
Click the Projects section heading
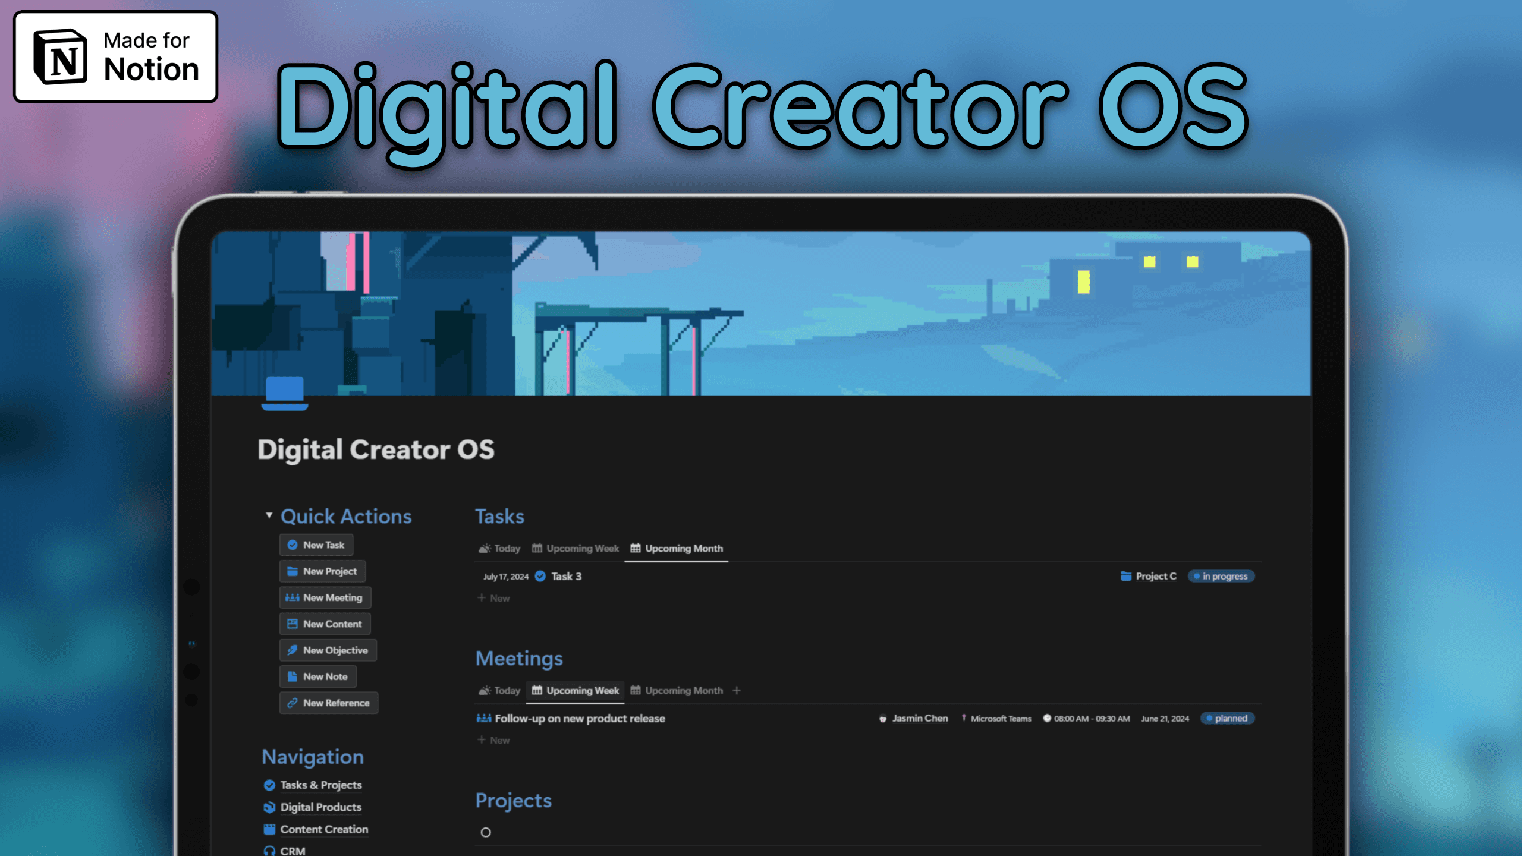pyautogui.click(x=514, y=801)
